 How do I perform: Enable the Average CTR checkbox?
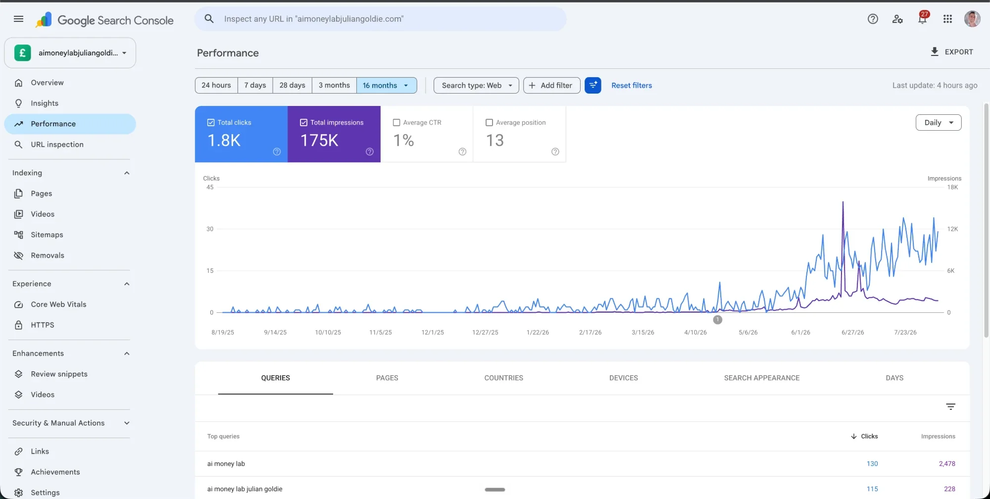coord(396,122)
